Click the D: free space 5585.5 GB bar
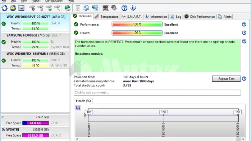 pos(35,135)
